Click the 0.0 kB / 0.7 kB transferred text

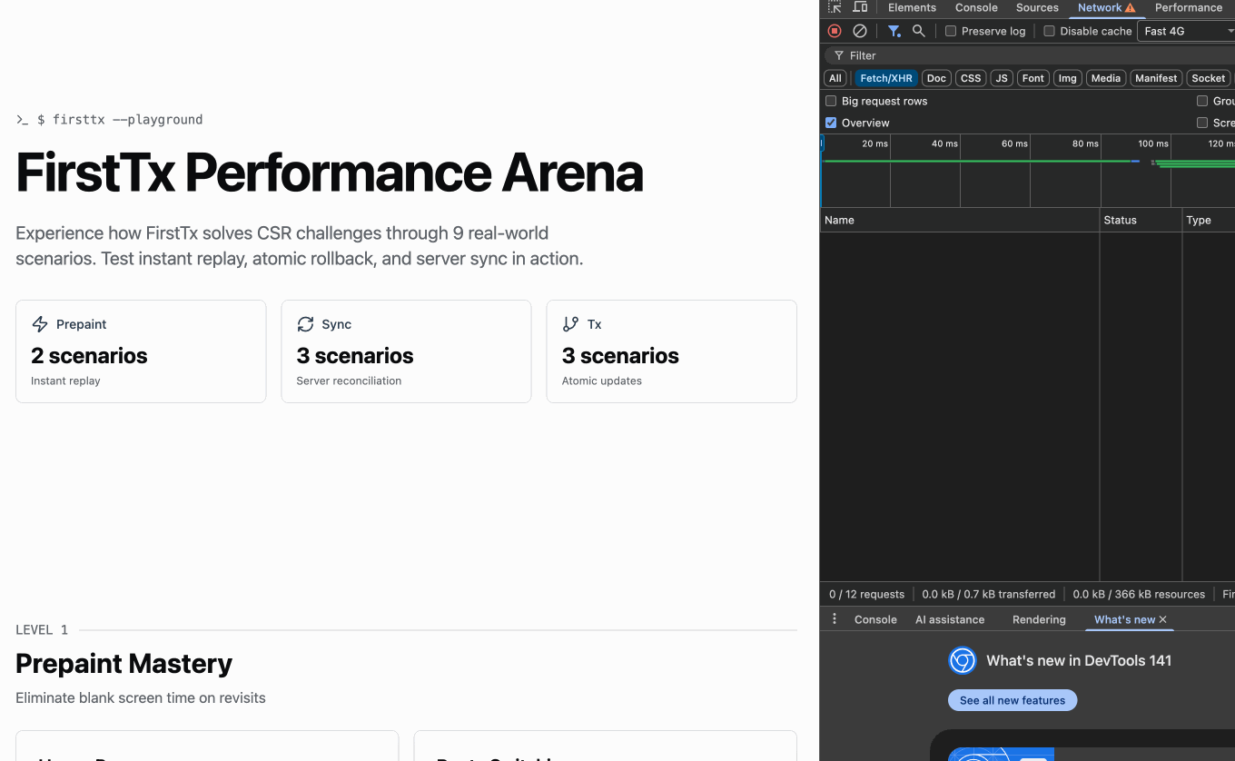point(988,594)
